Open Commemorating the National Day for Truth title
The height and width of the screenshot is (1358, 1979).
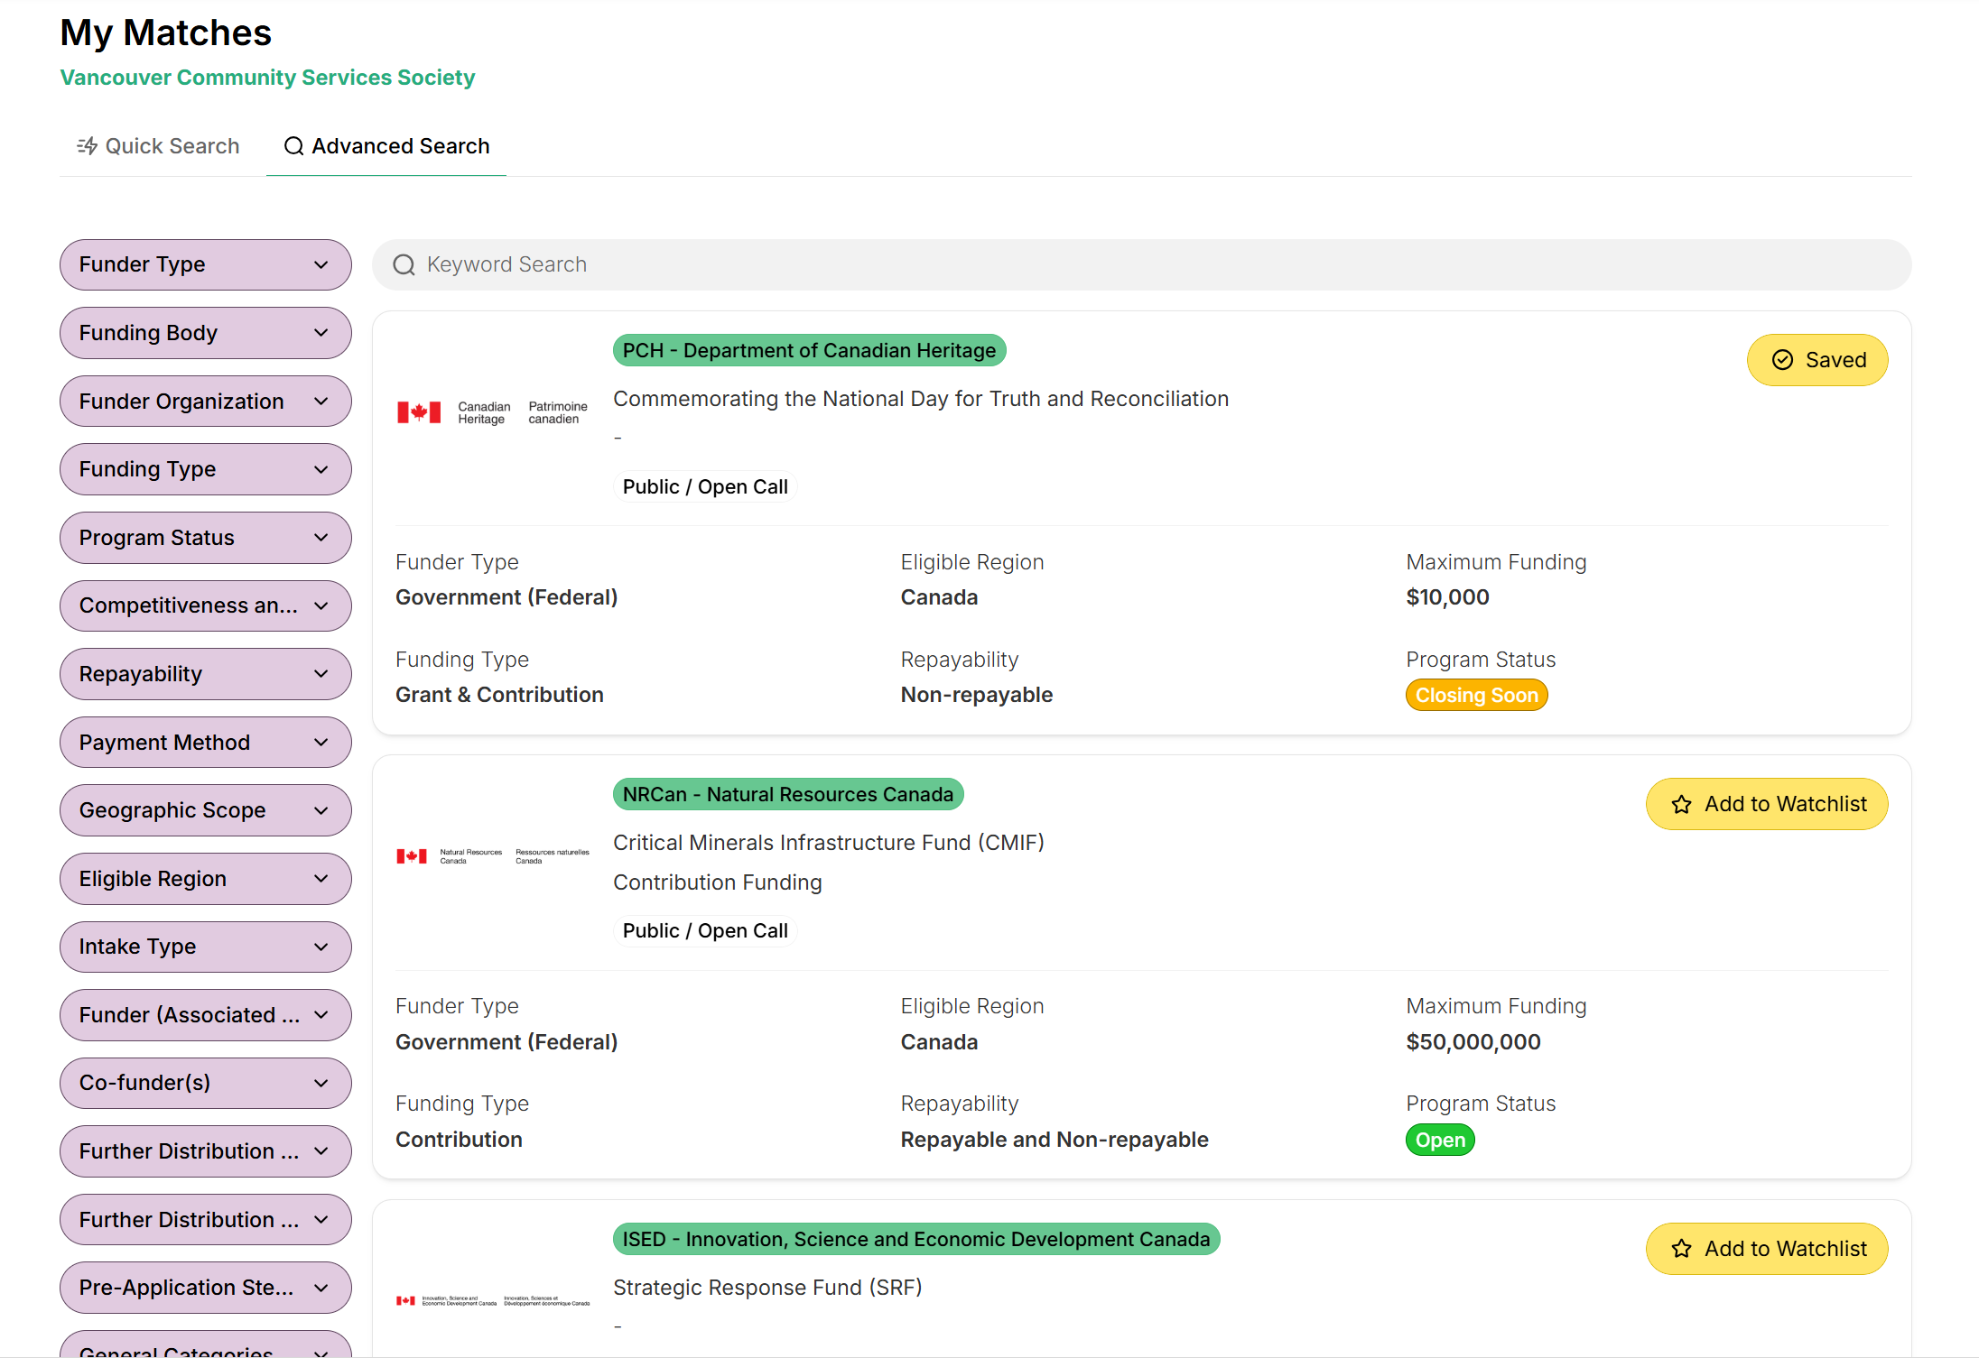pyautogui.click(x=921, y=399)
